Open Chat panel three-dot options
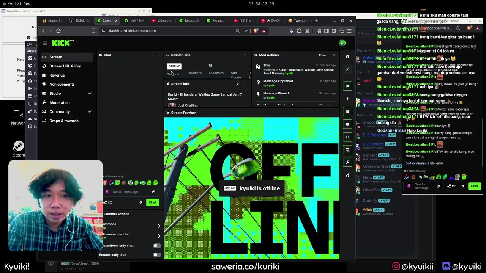This screenshot has width=486, height=273. [x=158, y=55]
